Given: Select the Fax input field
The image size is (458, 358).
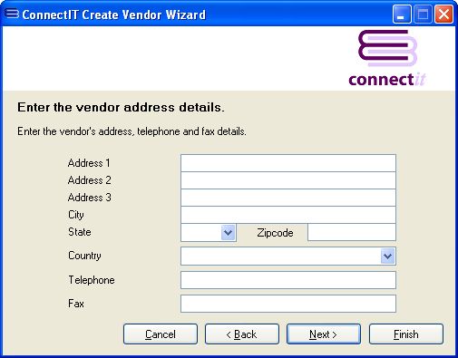Looking at the screenshot, I should coord(288,304).
